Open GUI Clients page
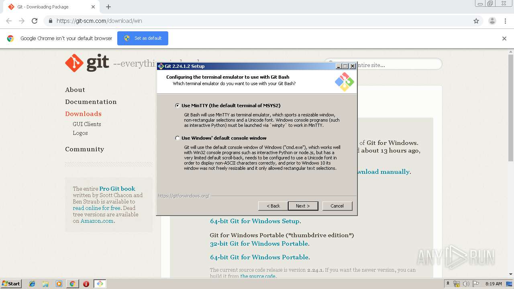The image size is (514, 289). point(87,124)
